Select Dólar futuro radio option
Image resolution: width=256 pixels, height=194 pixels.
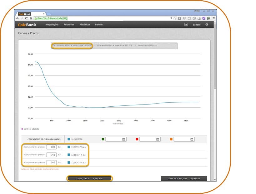(x=136, y=46)
